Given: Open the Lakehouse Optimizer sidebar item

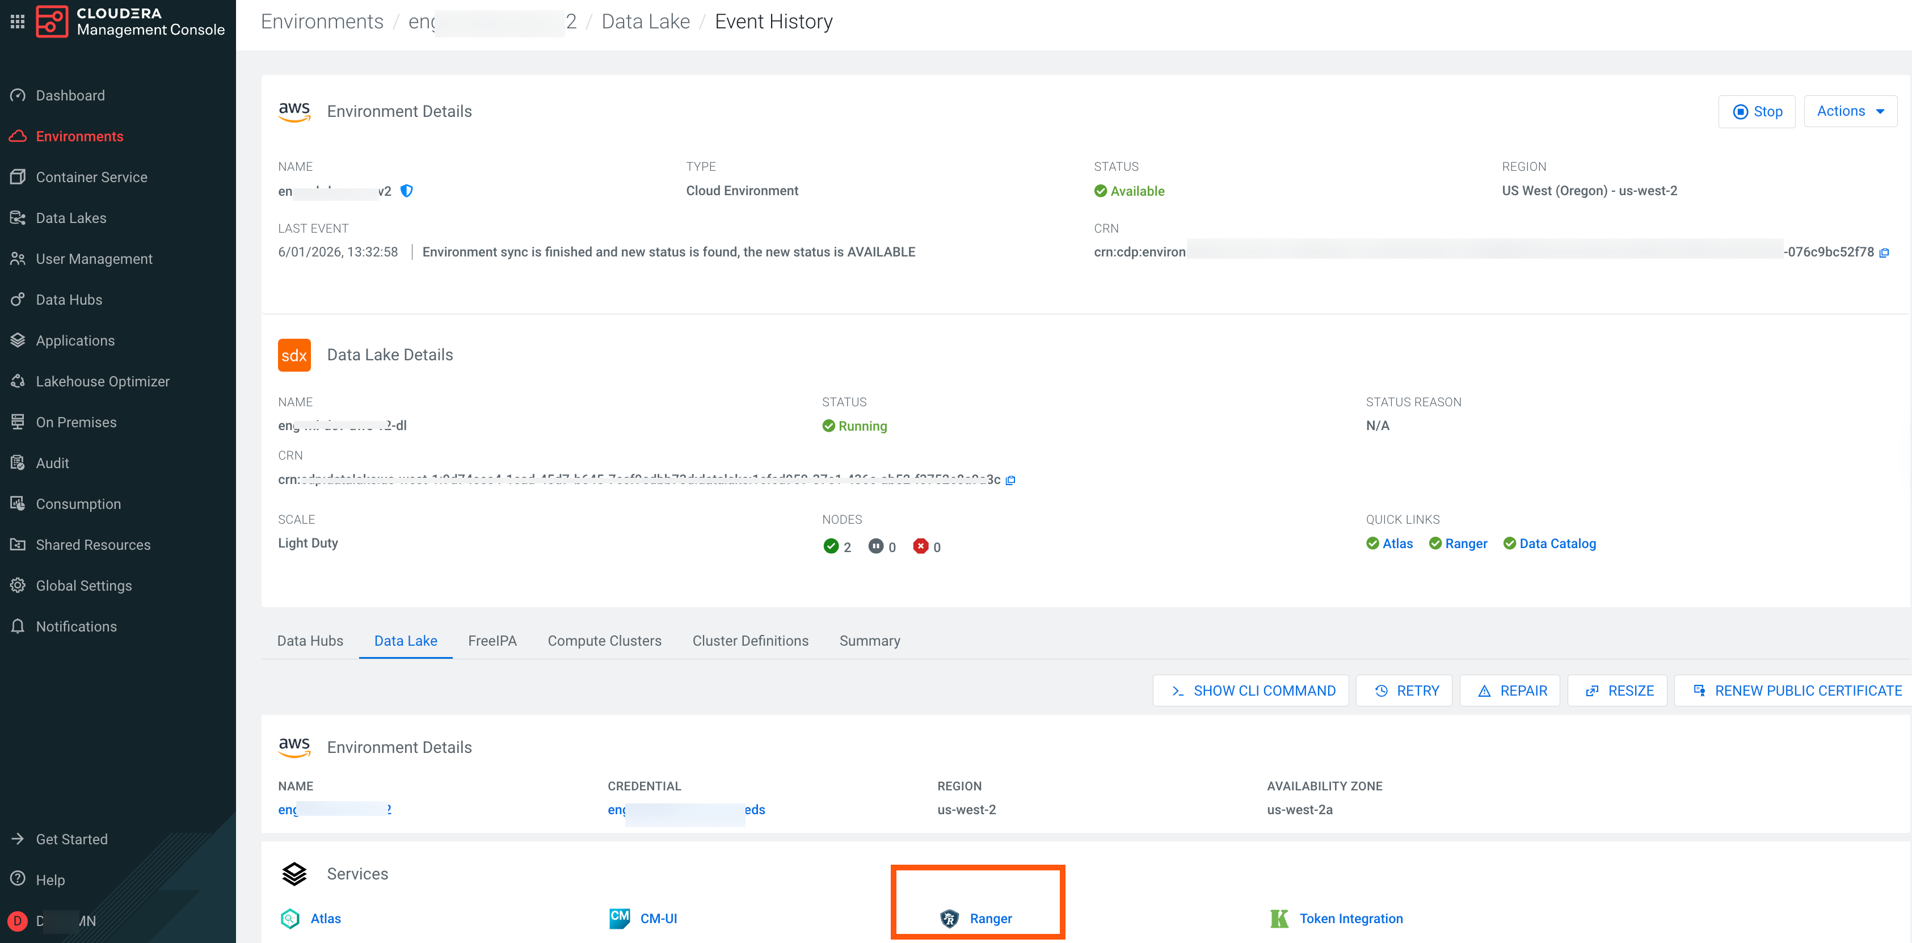Looking at the screenshot, I should 103,381.
